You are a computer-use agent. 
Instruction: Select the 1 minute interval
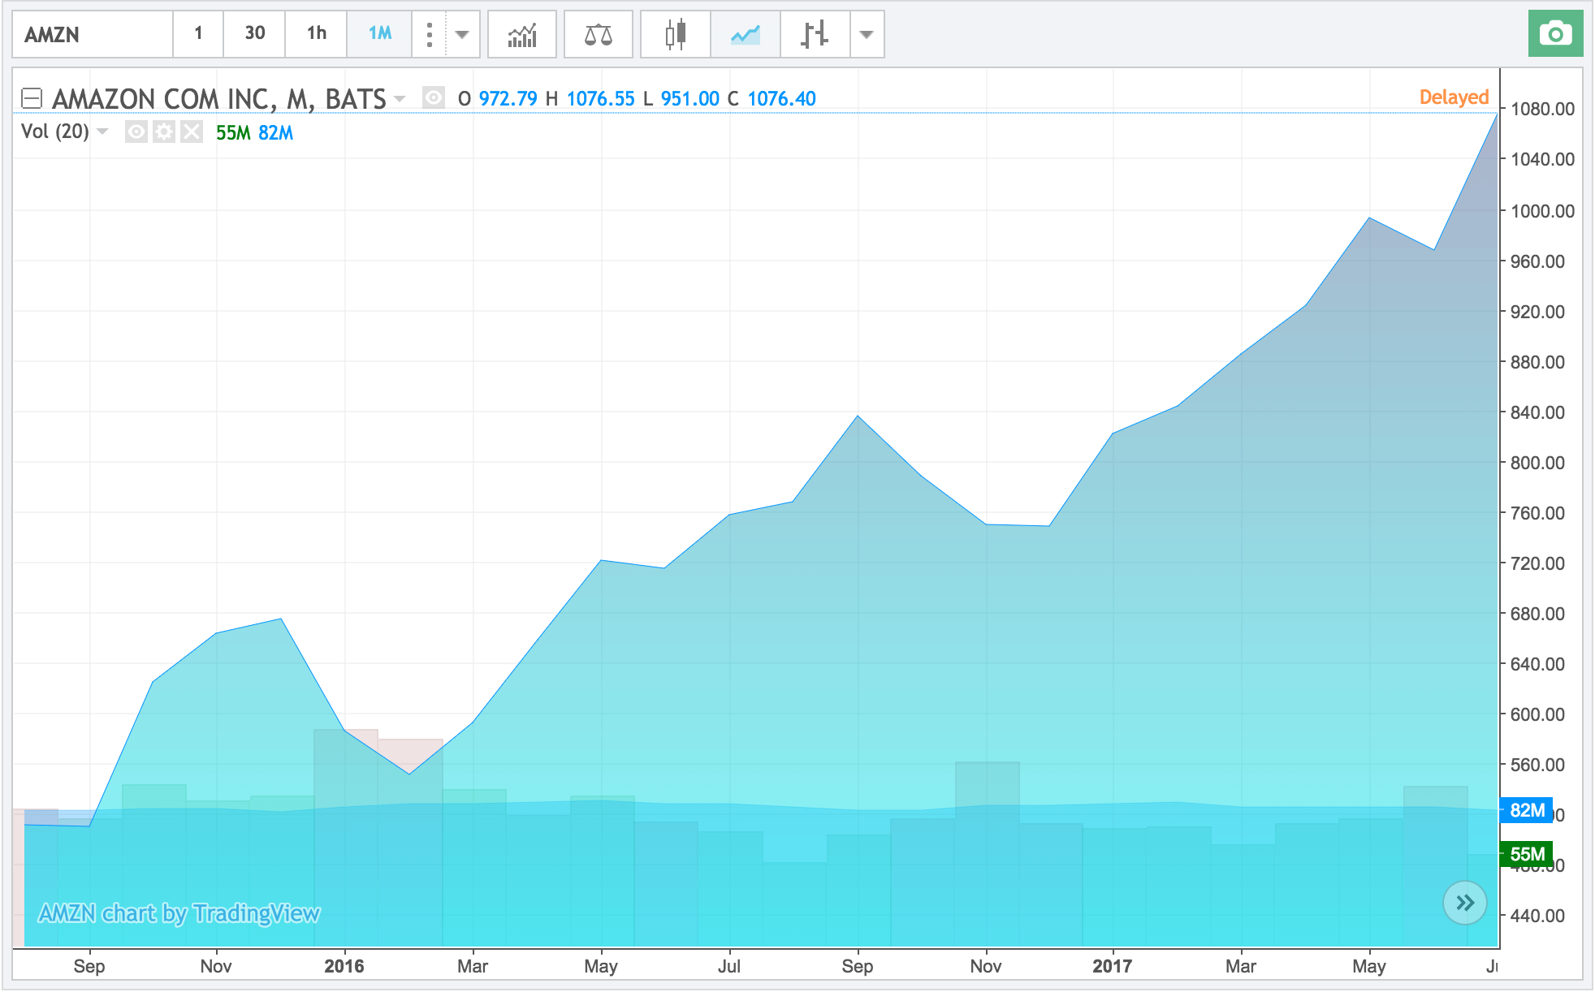coord(198,34)
